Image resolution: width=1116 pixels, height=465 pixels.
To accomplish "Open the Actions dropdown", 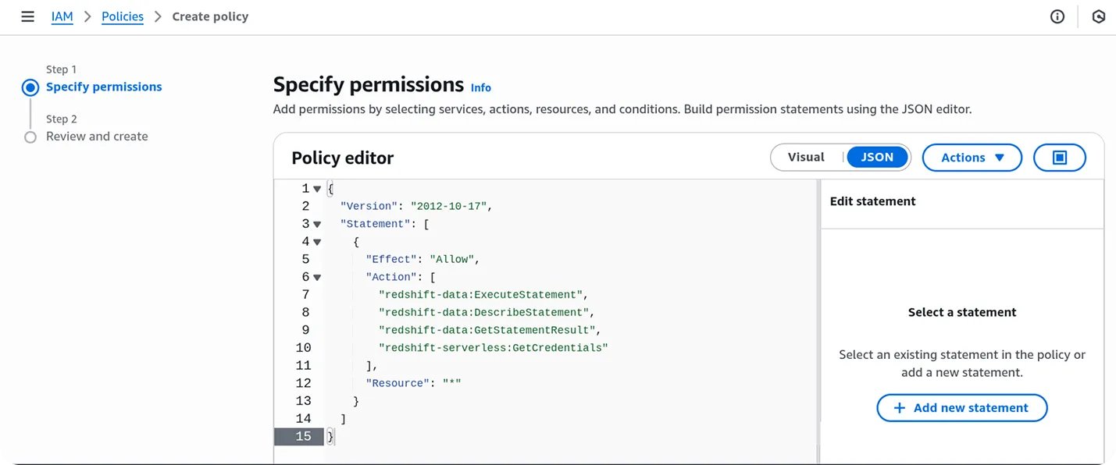I will pos(972,157).
